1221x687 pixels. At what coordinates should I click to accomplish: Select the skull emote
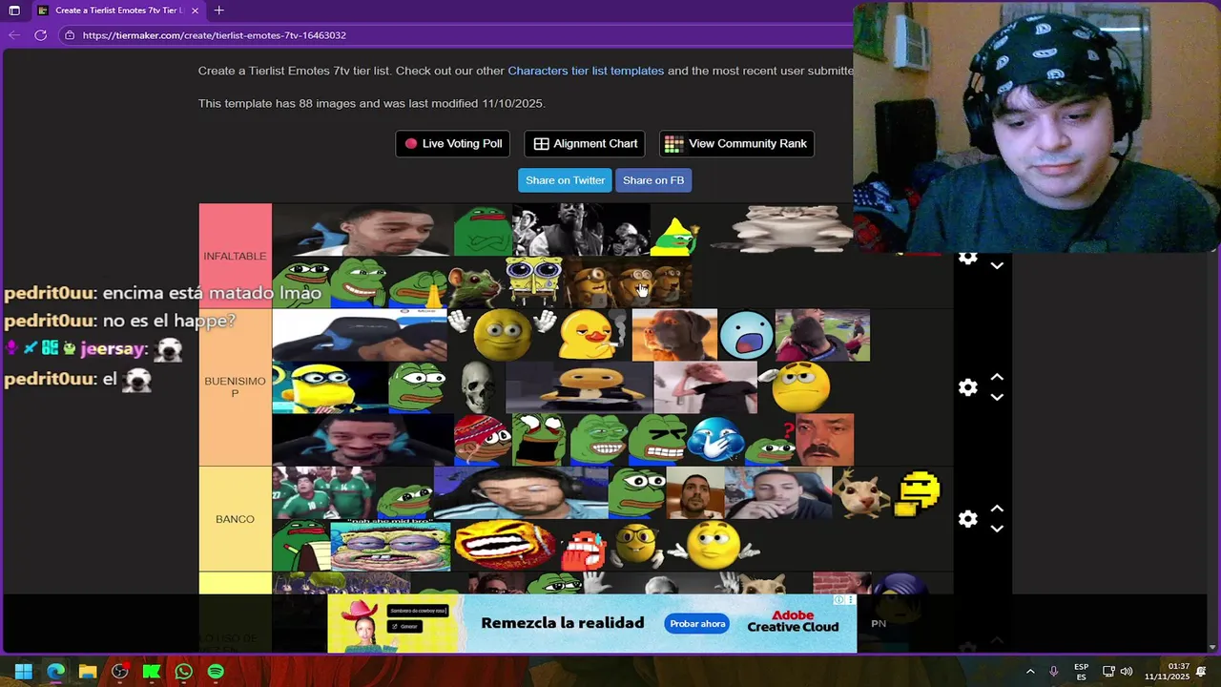(x=477, y=387)
